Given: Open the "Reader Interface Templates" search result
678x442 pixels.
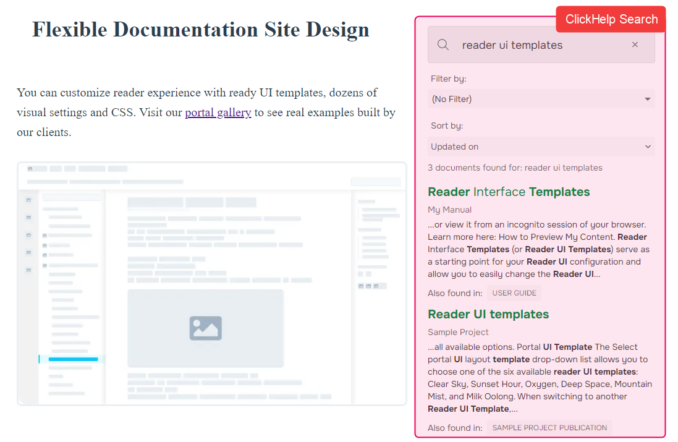Looking at the screenshot, I should pos(509,192).
